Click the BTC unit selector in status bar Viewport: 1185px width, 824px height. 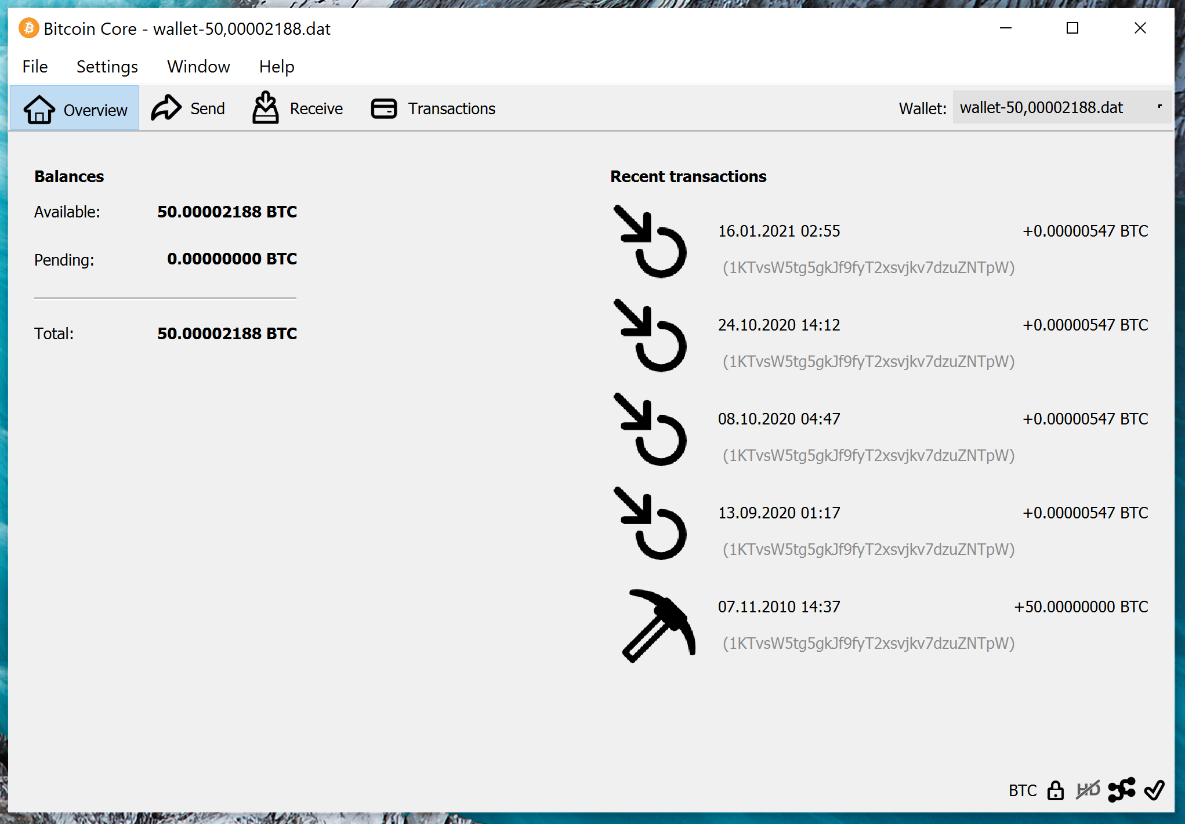(x=1022, y=790)
